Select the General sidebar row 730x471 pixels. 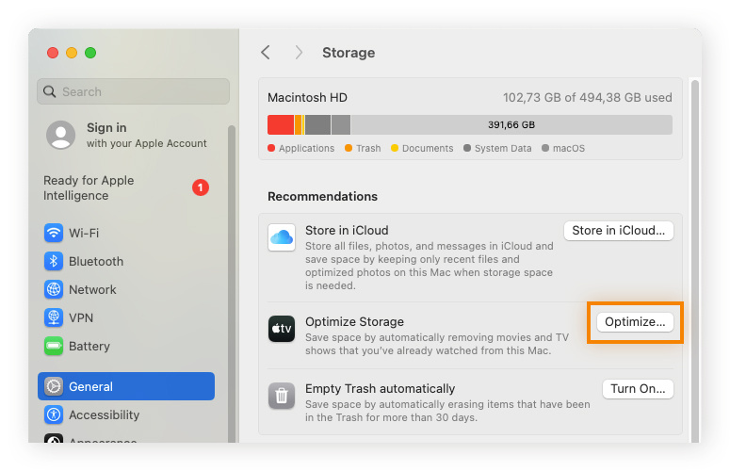pos(126,386)
